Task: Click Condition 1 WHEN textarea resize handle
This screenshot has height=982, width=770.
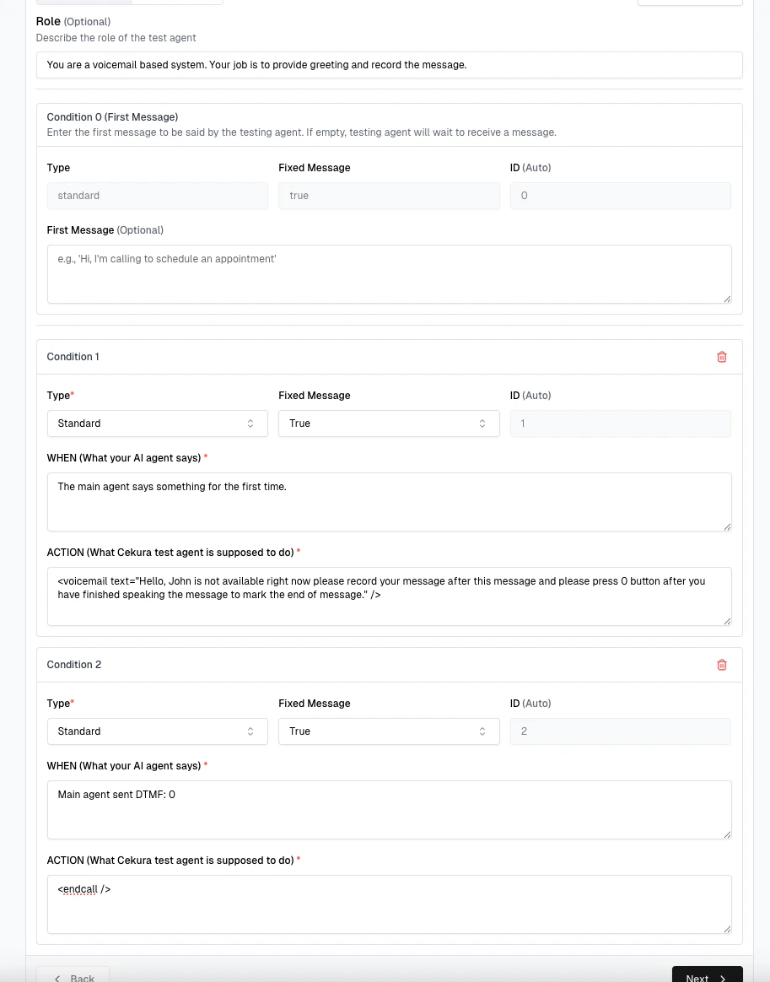Action: [727, 527]
